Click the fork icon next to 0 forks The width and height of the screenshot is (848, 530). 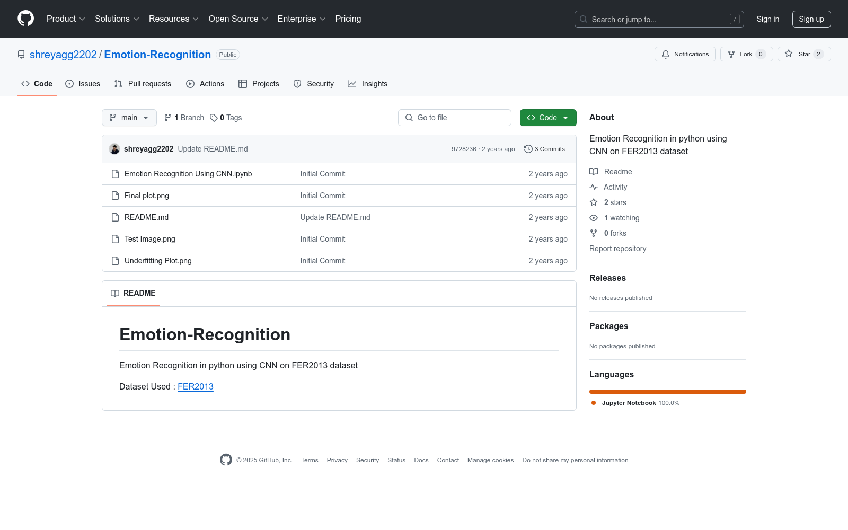click(594, 233)
